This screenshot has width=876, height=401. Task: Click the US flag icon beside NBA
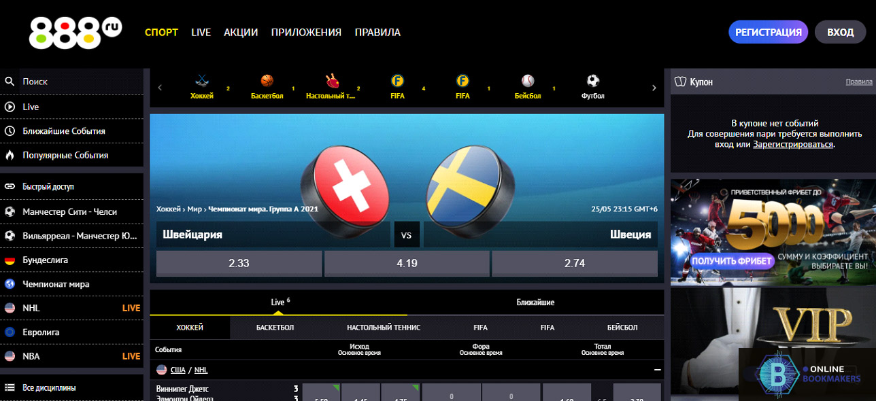[x=10, y=356]
